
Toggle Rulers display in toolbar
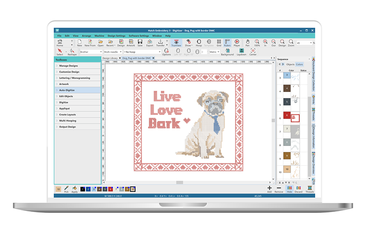(227, 43)
